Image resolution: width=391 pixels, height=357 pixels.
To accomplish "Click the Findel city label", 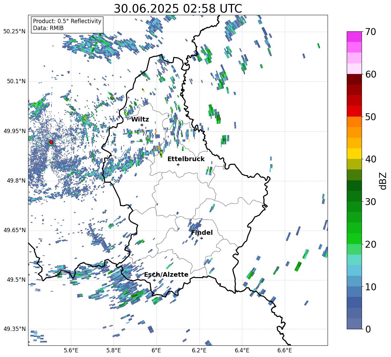I will [202, 232].
